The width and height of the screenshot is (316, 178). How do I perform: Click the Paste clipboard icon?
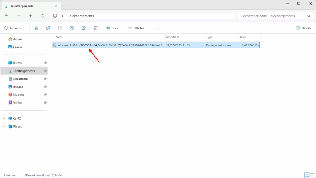(x=60, y=28)
